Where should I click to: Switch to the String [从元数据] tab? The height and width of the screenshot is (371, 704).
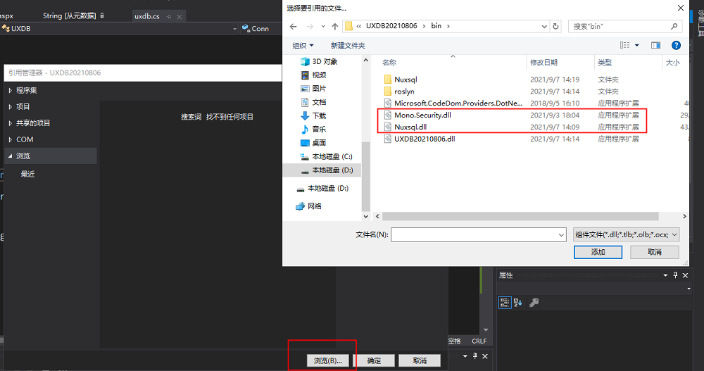(70, 15)
